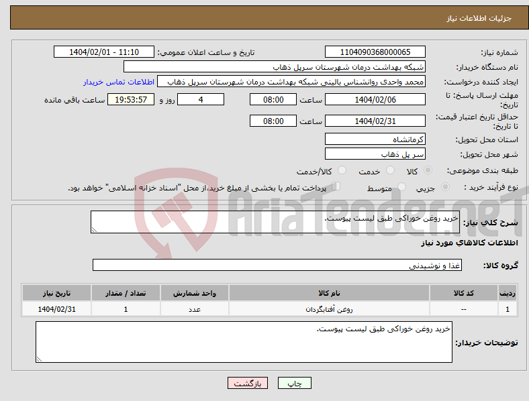529x401 pixels.
Task: Click the جزئیات اطلاعات نیاز header title
Action: (x=479, y=18)
